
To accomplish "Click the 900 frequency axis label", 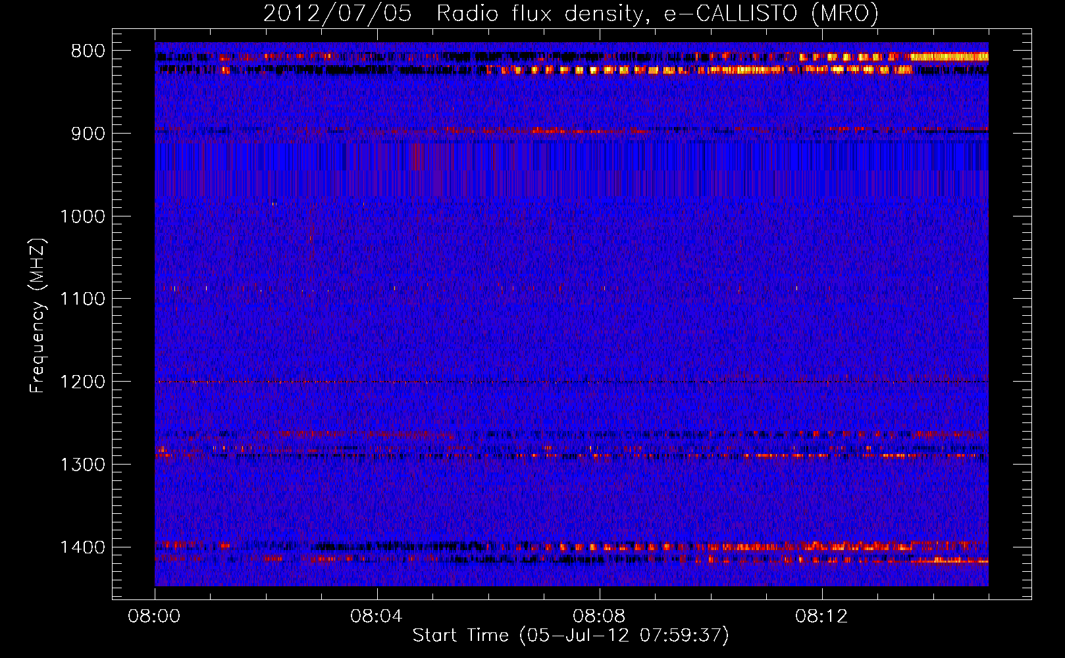I will (88, 134).
